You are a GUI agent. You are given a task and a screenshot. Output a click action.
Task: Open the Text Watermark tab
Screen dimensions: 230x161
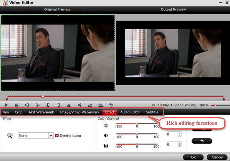(x=41, y=112)
